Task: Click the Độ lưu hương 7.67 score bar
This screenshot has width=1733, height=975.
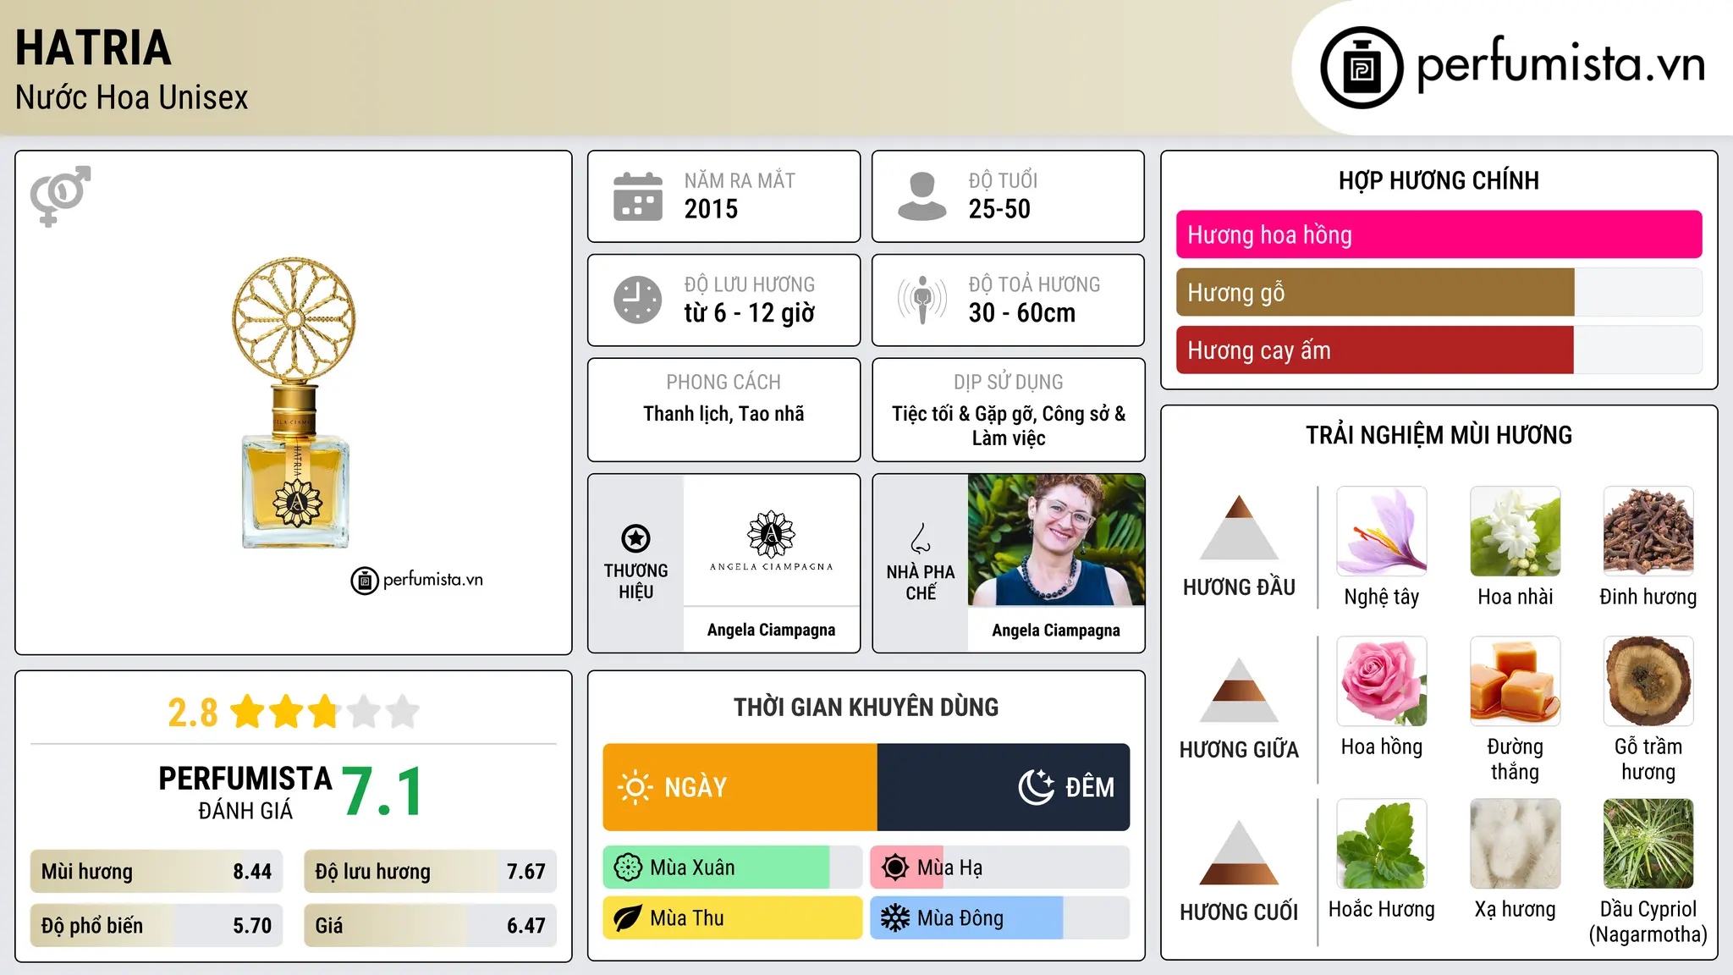Action: [x=430, y=872]
